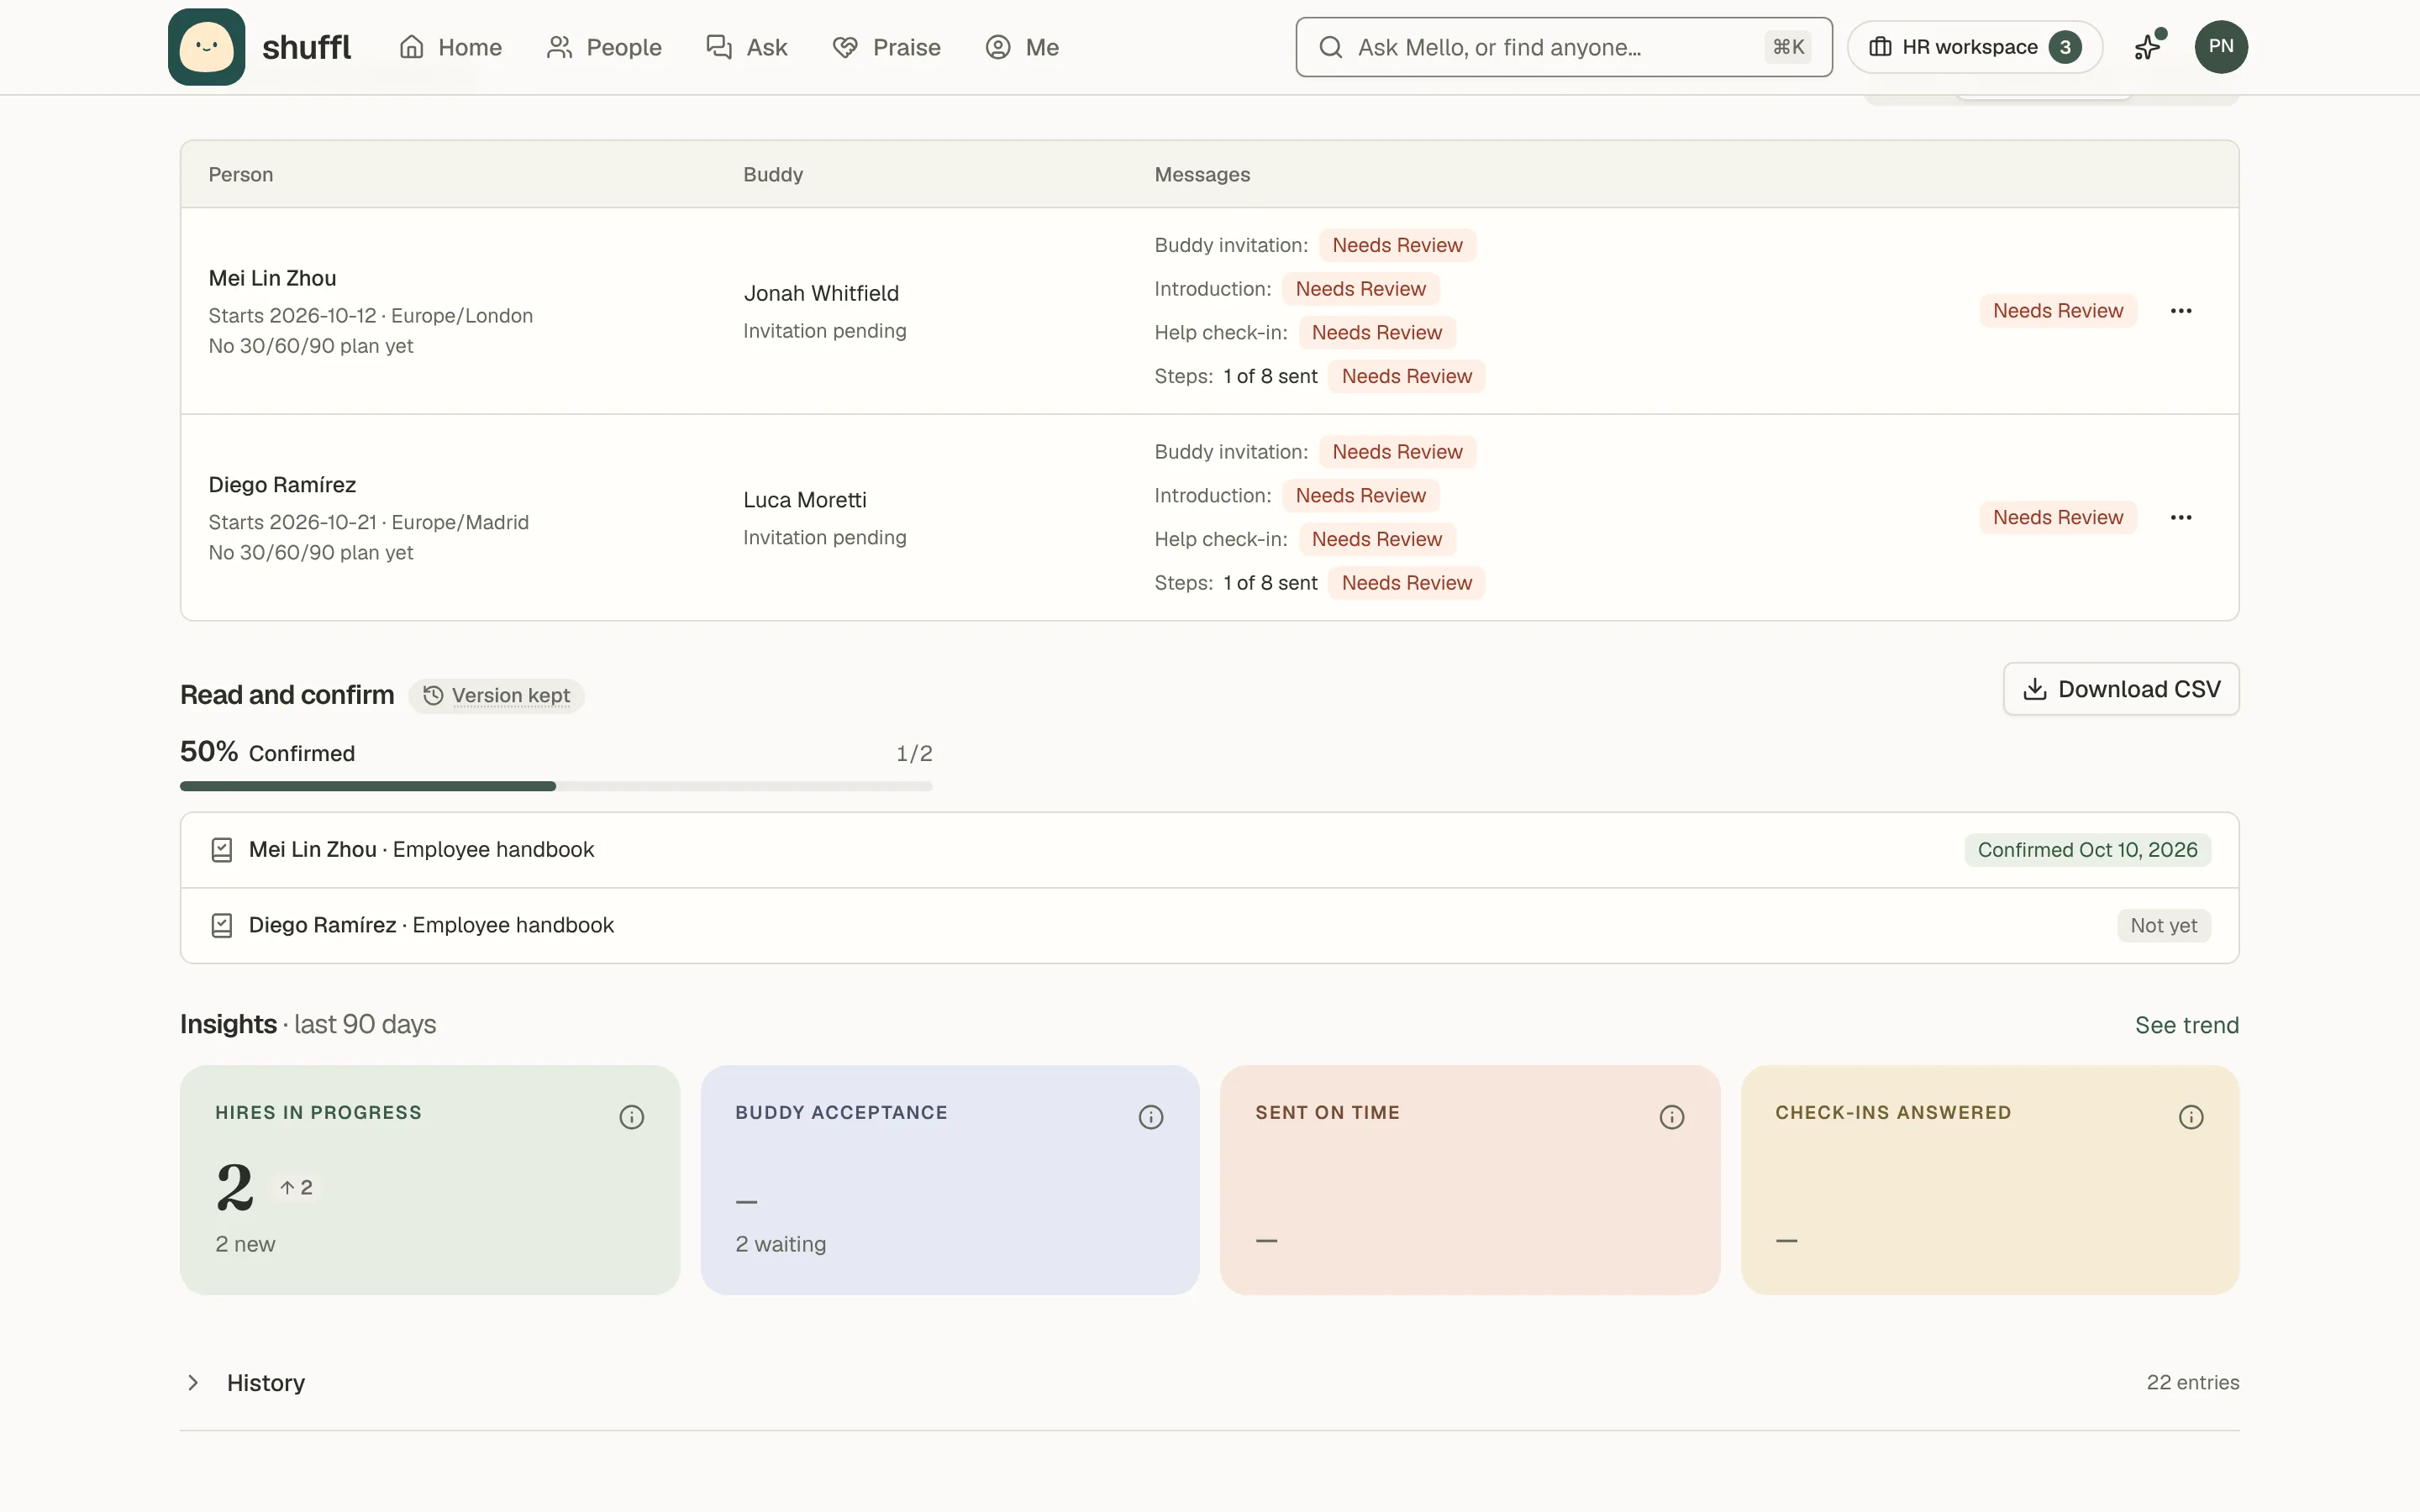
Task: Open the sparkle notifications icon
Action: pos(2148,47)
